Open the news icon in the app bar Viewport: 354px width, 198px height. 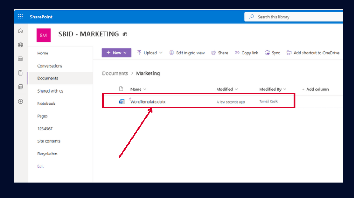coord(21,59)
